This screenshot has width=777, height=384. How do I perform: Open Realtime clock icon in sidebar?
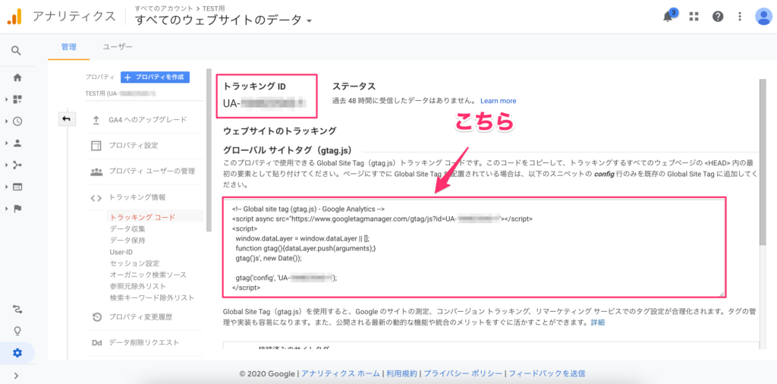tap(17, 121)
